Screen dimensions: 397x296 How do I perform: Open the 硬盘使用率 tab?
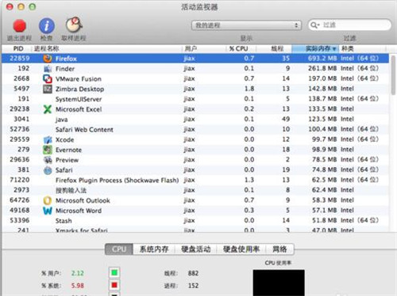[241, 249]
